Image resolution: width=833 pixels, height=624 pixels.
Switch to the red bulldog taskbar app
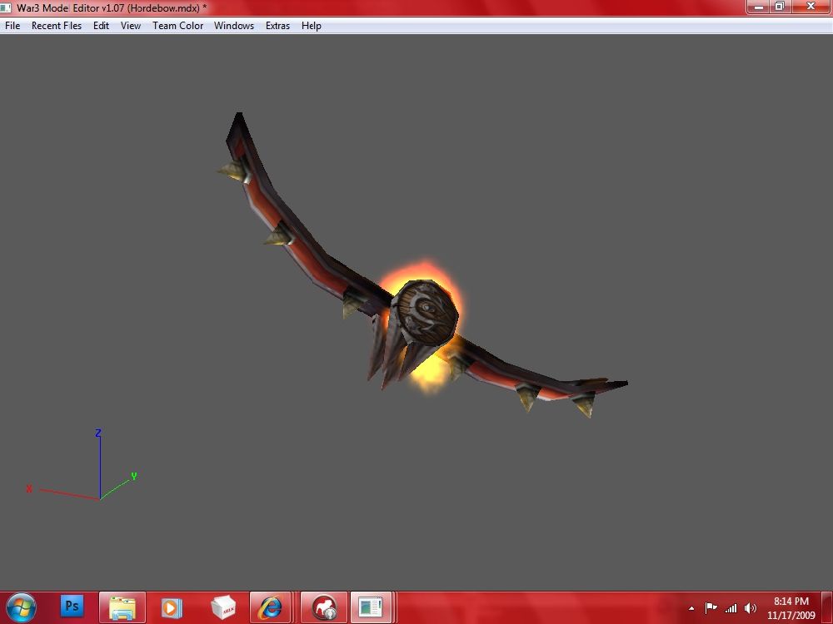point(324,607)
